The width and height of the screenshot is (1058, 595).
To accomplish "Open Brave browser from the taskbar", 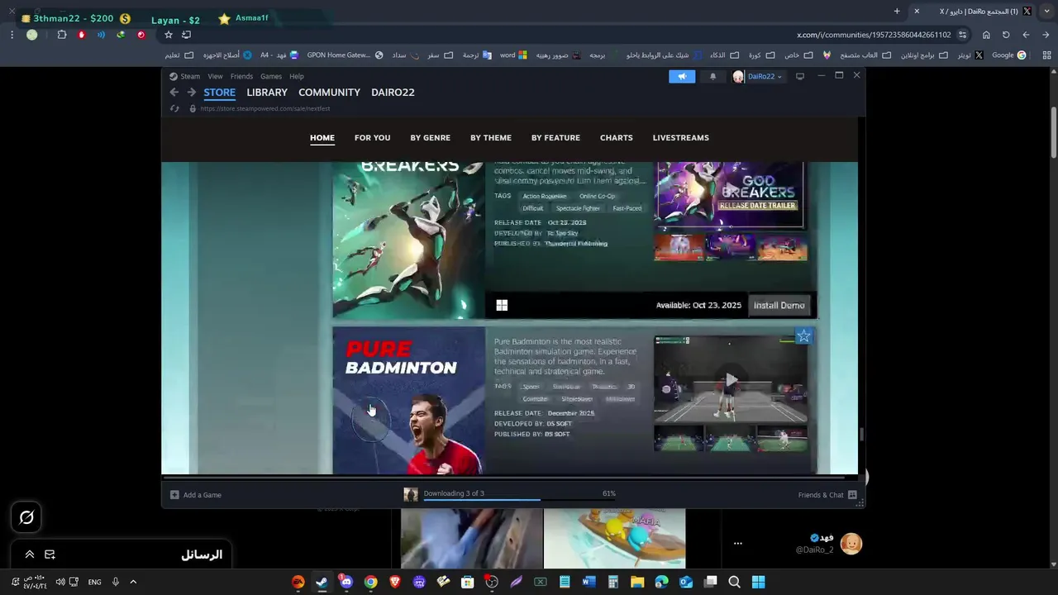I will click(x=394, y=582).
